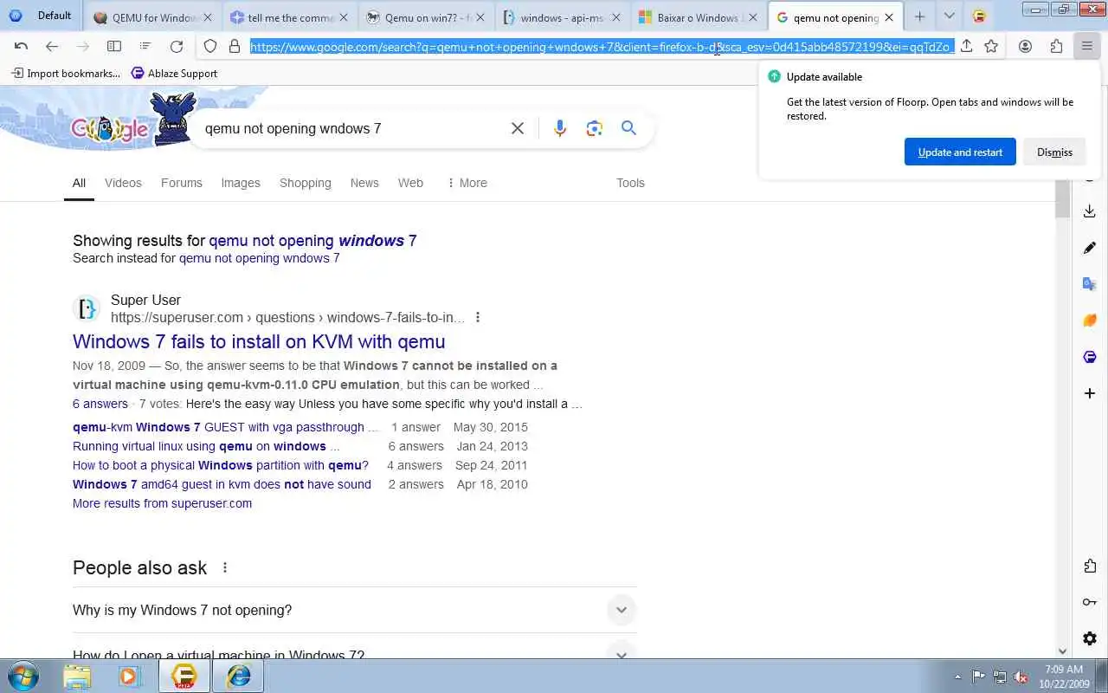Screen dimensions: 1108x693
Task: Click the undo closed tab icon
Action: pyautogui.click(x=22, y=47)
